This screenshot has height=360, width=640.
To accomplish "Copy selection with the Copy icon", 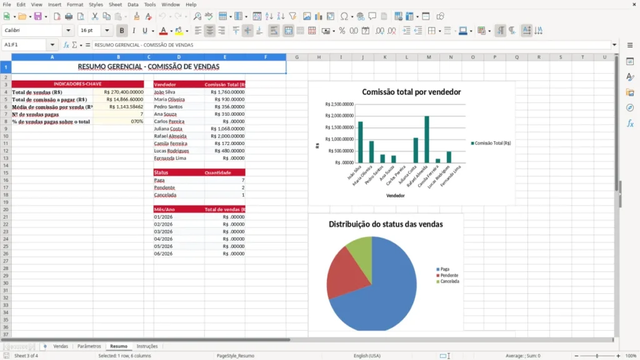I will click(106, 16).
